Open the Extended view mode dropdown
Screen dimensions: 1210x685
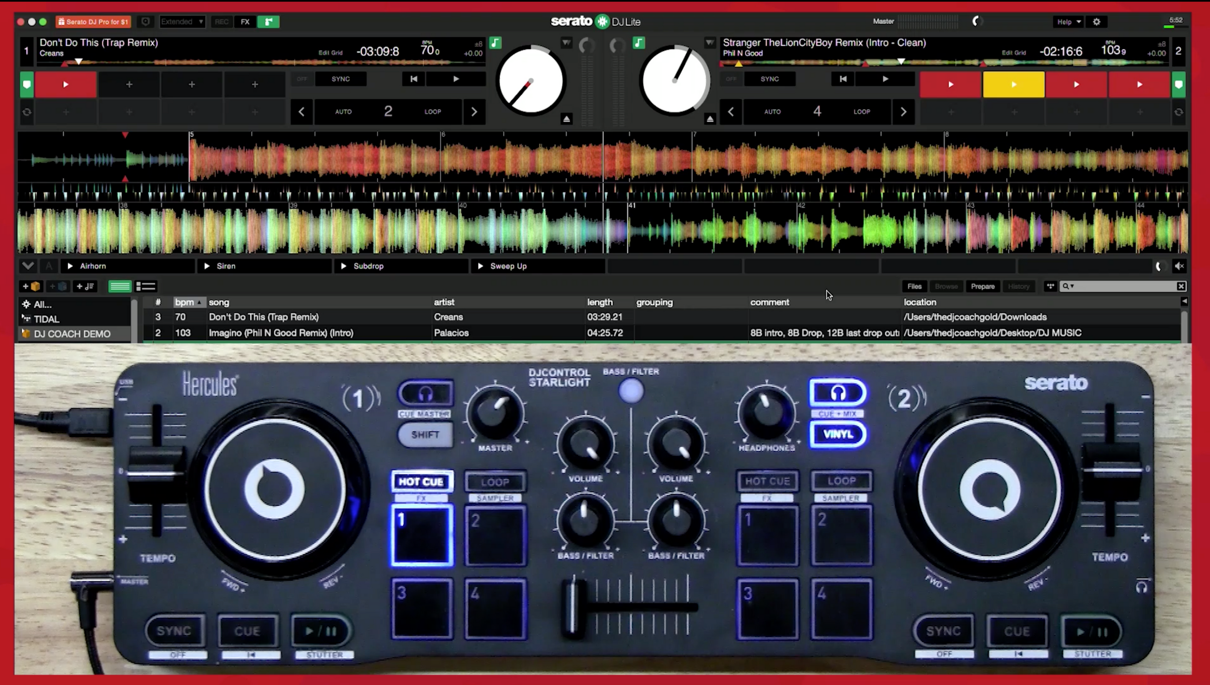point(182,22)
